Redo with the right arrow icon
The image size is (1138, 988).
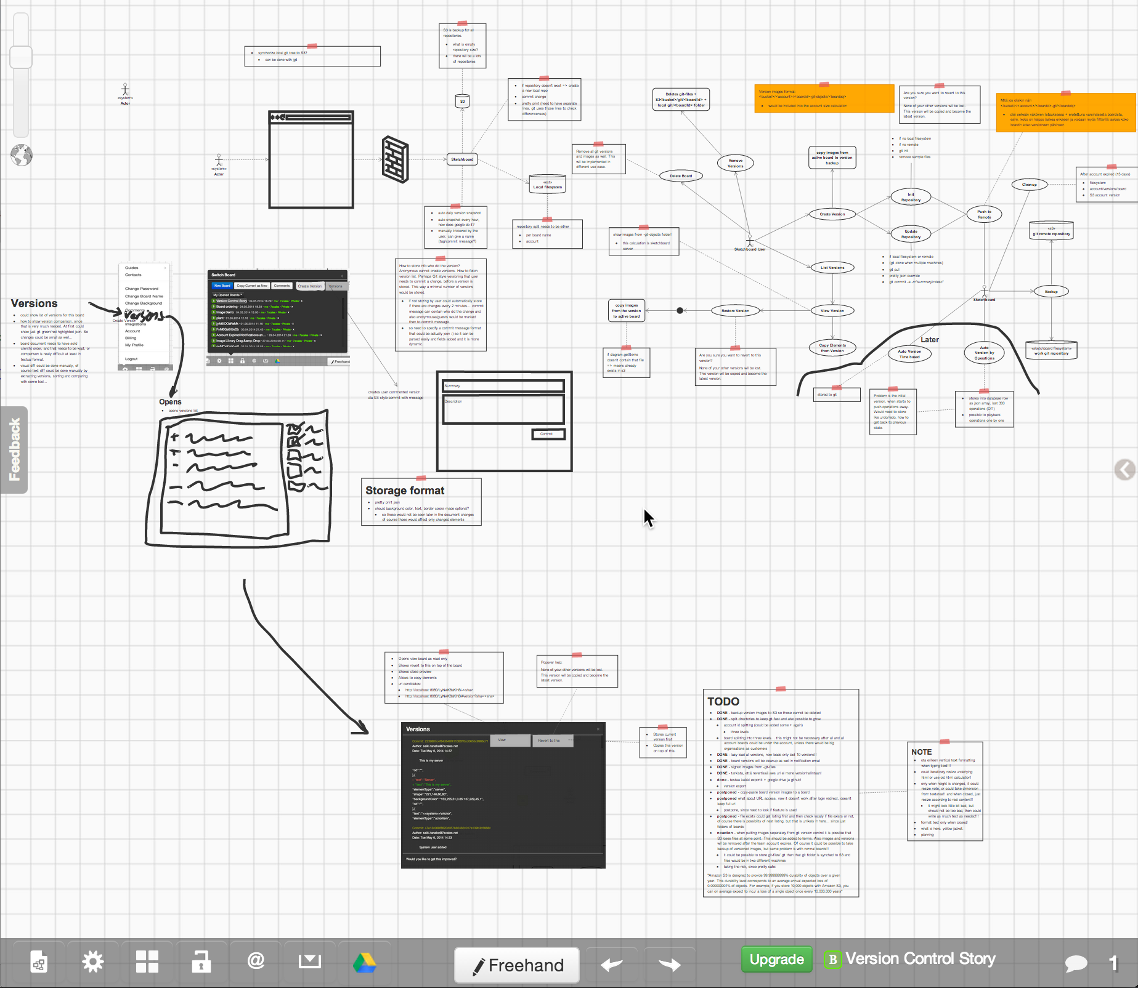[670, 964]
